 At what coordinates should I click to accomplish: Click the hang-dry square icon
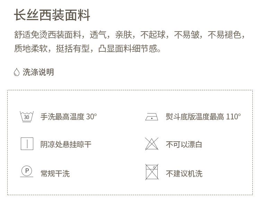coord(27,144)
